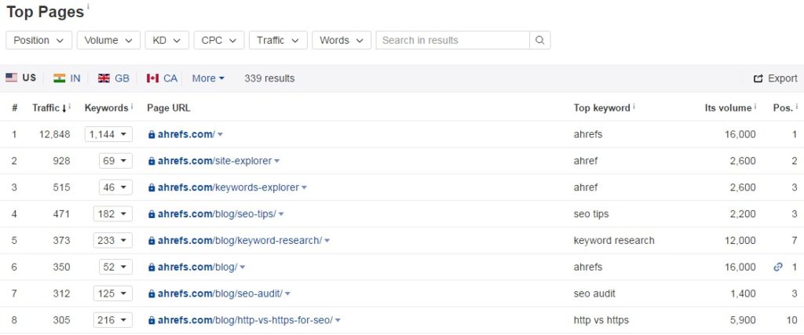Expand the 125 keywords dropdown

point(113,293)
